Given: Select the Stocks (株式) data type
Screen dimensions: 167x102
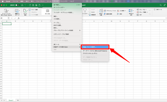Looking at the screenshot, I should click(48, 12).
